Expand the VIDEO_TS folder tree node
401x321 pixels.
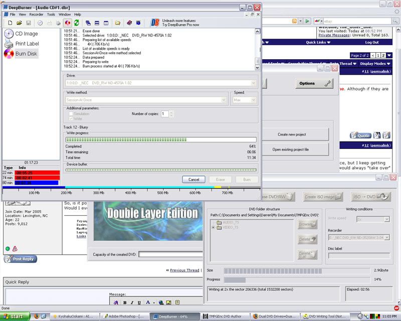tap(214, 227)
